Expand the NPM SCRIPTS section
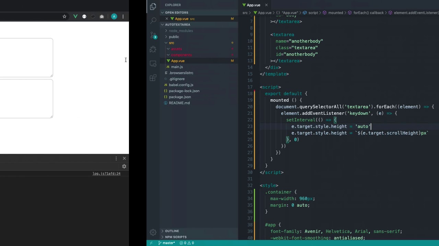The width and height of the screenshot is (439, 246). tap(199, 237)
